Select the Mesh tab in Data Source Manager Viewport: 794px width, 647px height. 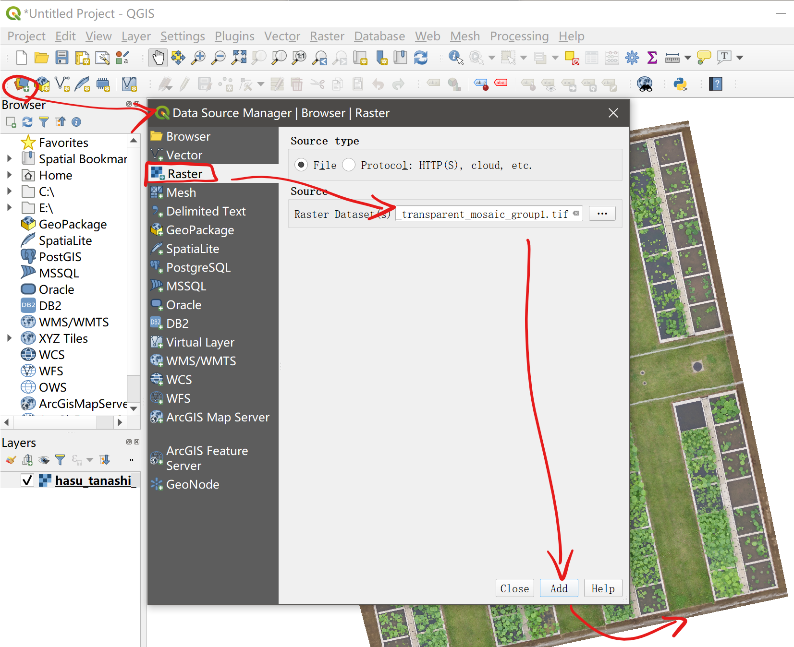pyautogui.click(x=213, y=192)
